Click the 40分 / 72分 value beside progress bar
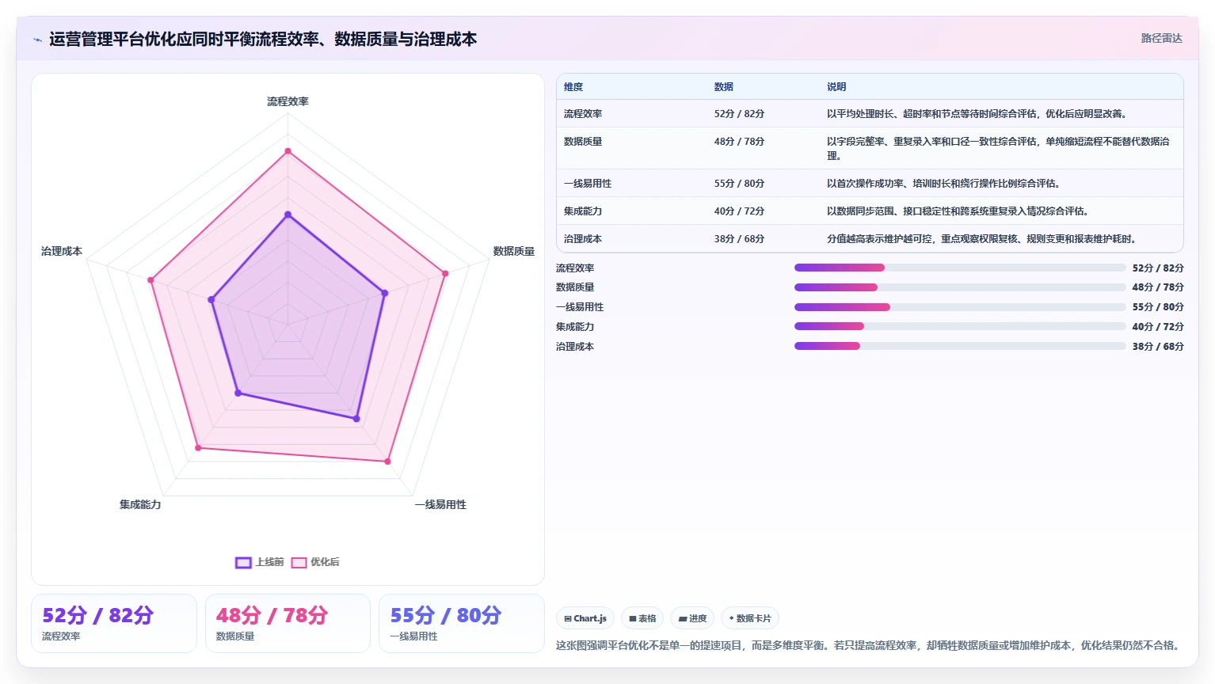This screenshot has width=1215, height=684. [x=1158, y=327]
